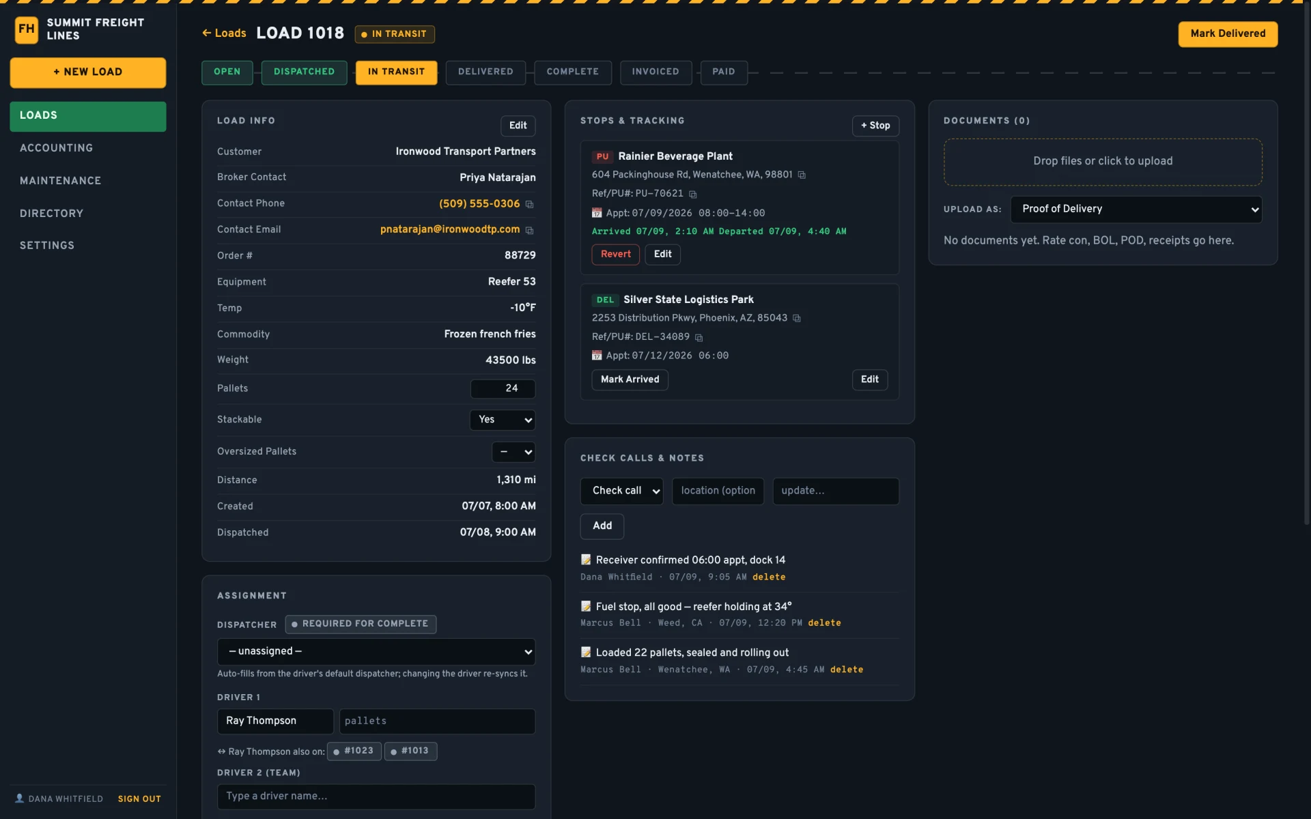Screen dimensions: 1311x819
Task: Click the Driver 1 pallets field
Action: (437, 721)
